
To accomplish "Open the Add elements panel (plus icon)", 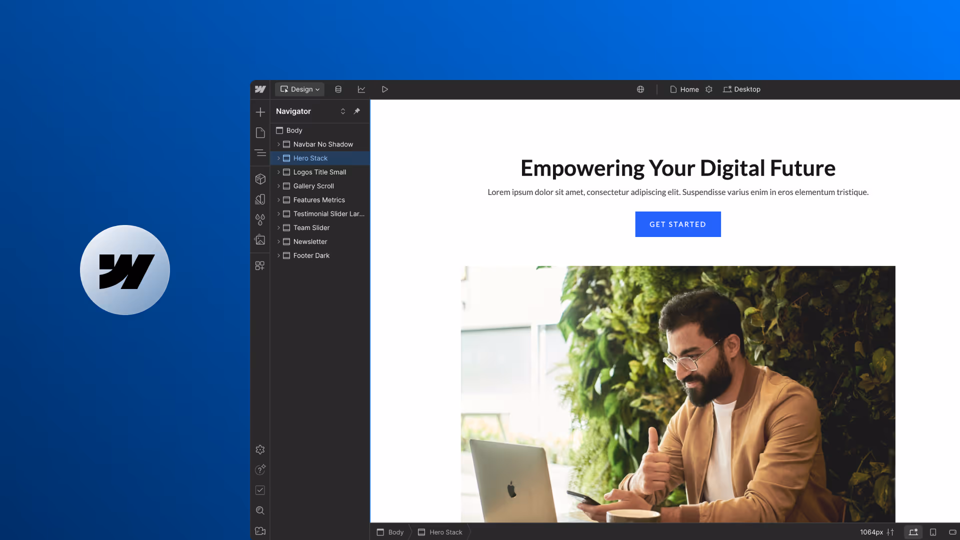I will click(x=260, y=112).
